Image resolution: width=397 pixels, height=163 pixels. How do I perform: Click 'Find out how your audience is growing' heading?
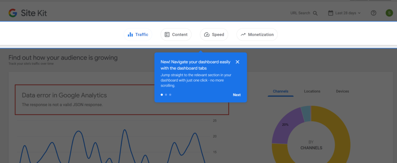[x=63, y=58]
